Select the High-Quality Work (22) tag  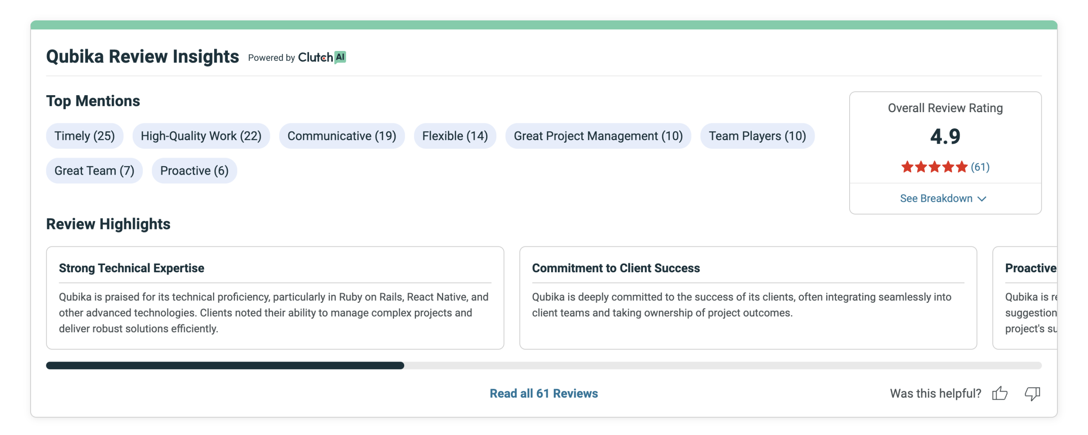coord(201,136)
